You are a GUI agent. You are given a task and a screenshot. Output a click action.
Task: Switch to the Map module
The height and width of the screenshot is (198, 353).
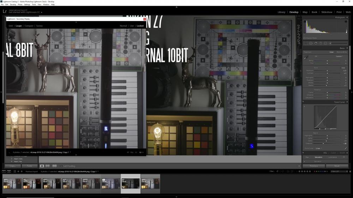tap(305, 12)
